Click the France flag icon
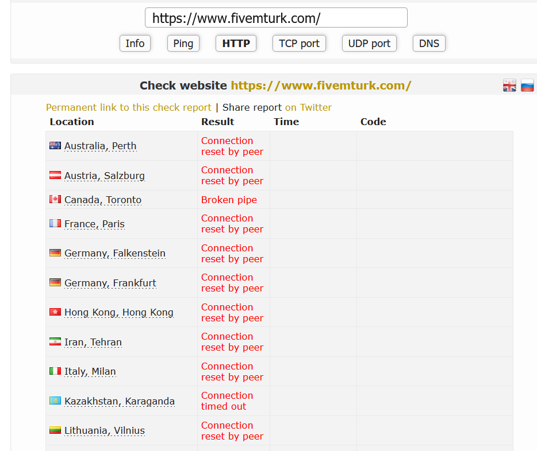Image resolution: width=537 pixels, height=451 pixels. click(55, 223)
